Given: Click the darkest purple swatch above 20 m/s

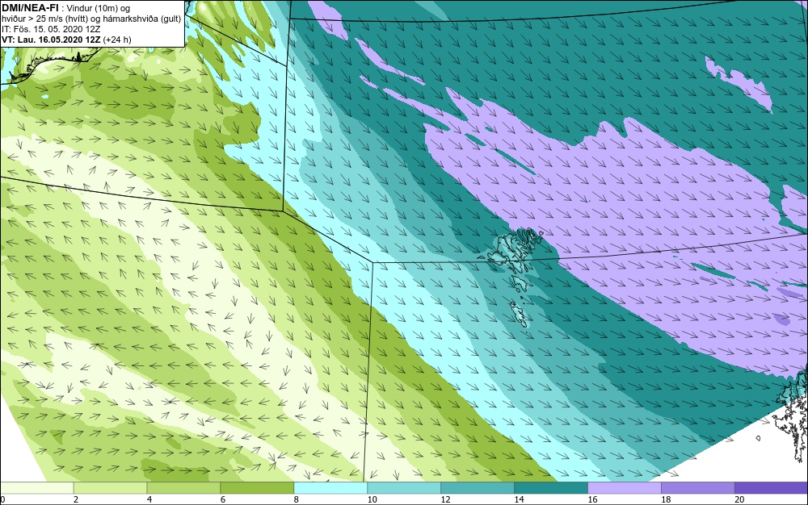Looking at the screenshot, I should click(x=772, y=487).
